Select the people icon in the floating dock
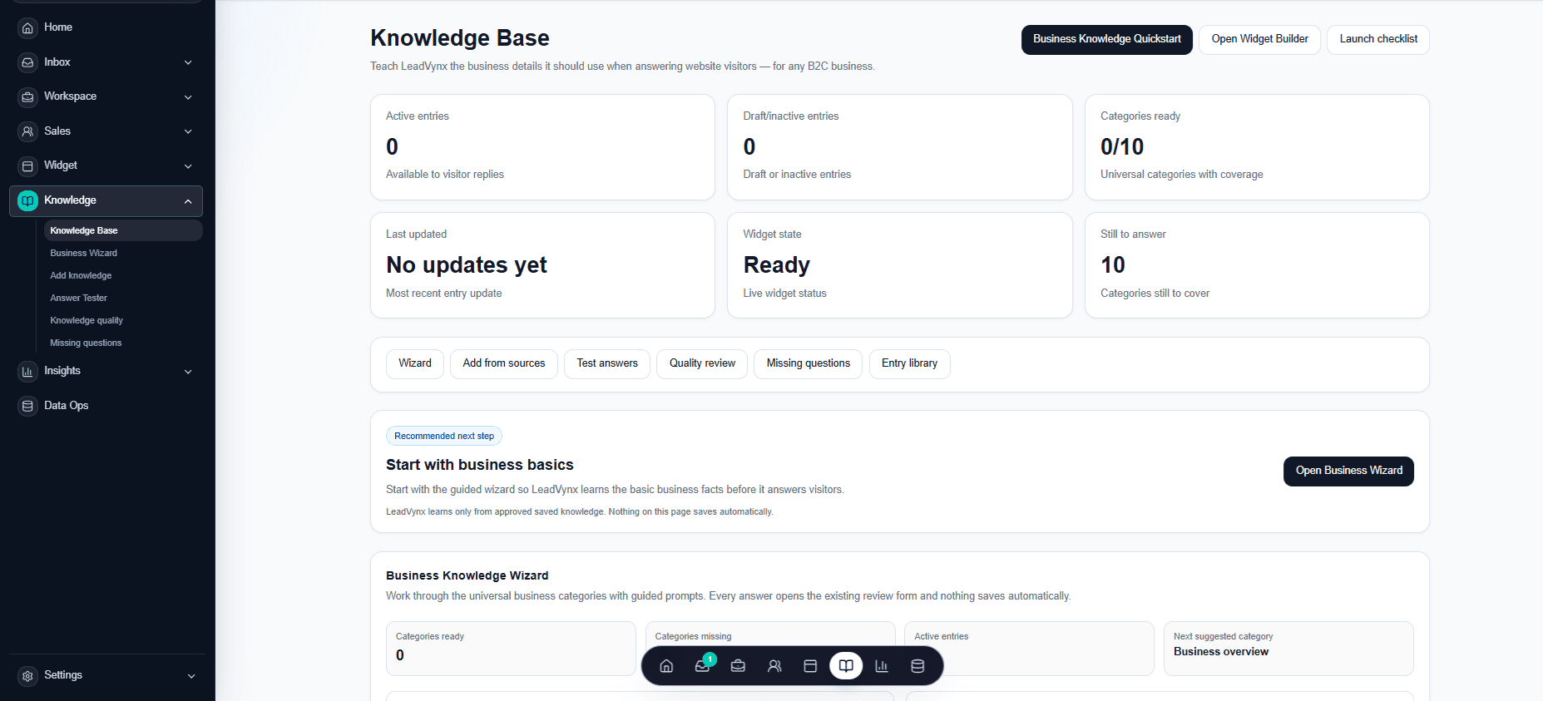This screenshot has width=1543, height=701. (x=774, y=666)
